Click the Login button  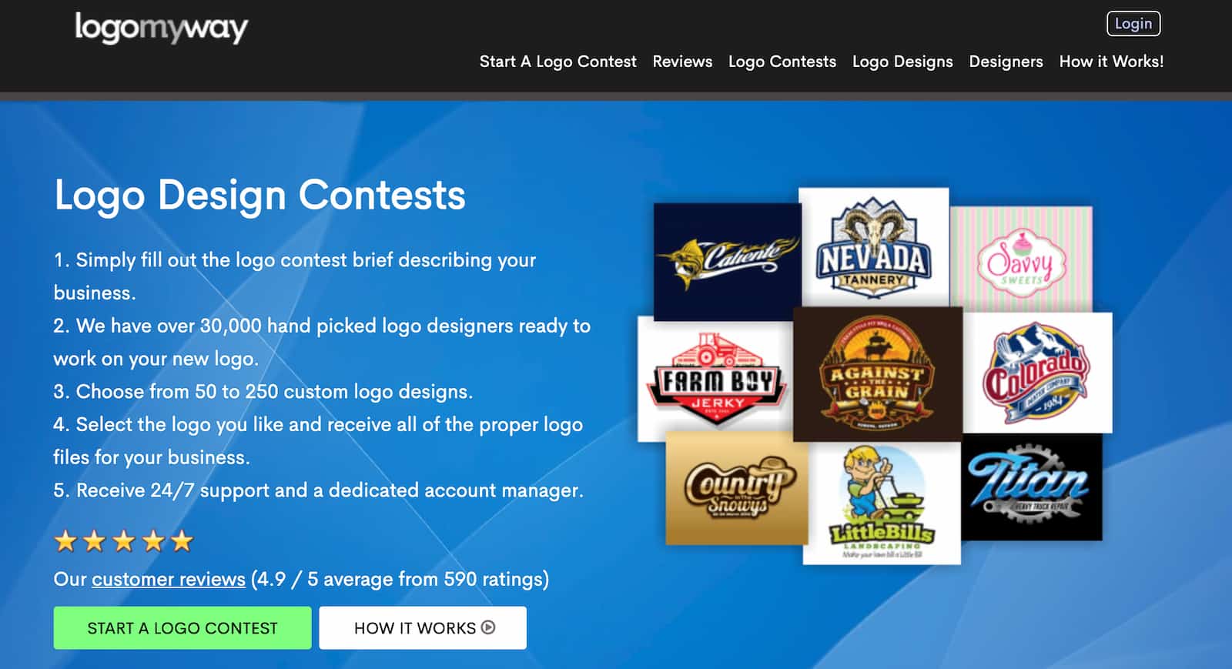pyautogui.click(x=1133, y=24)
